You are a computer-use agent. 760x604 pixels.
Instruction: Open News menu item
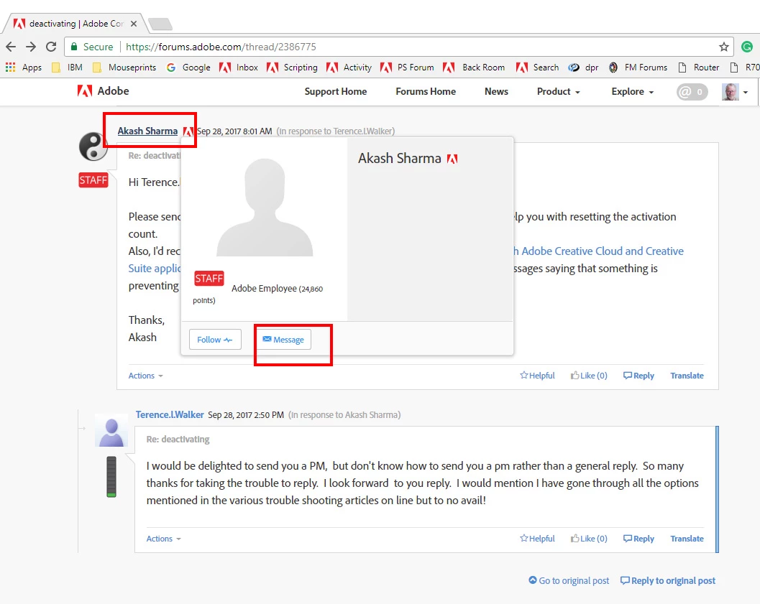point(496,91)
